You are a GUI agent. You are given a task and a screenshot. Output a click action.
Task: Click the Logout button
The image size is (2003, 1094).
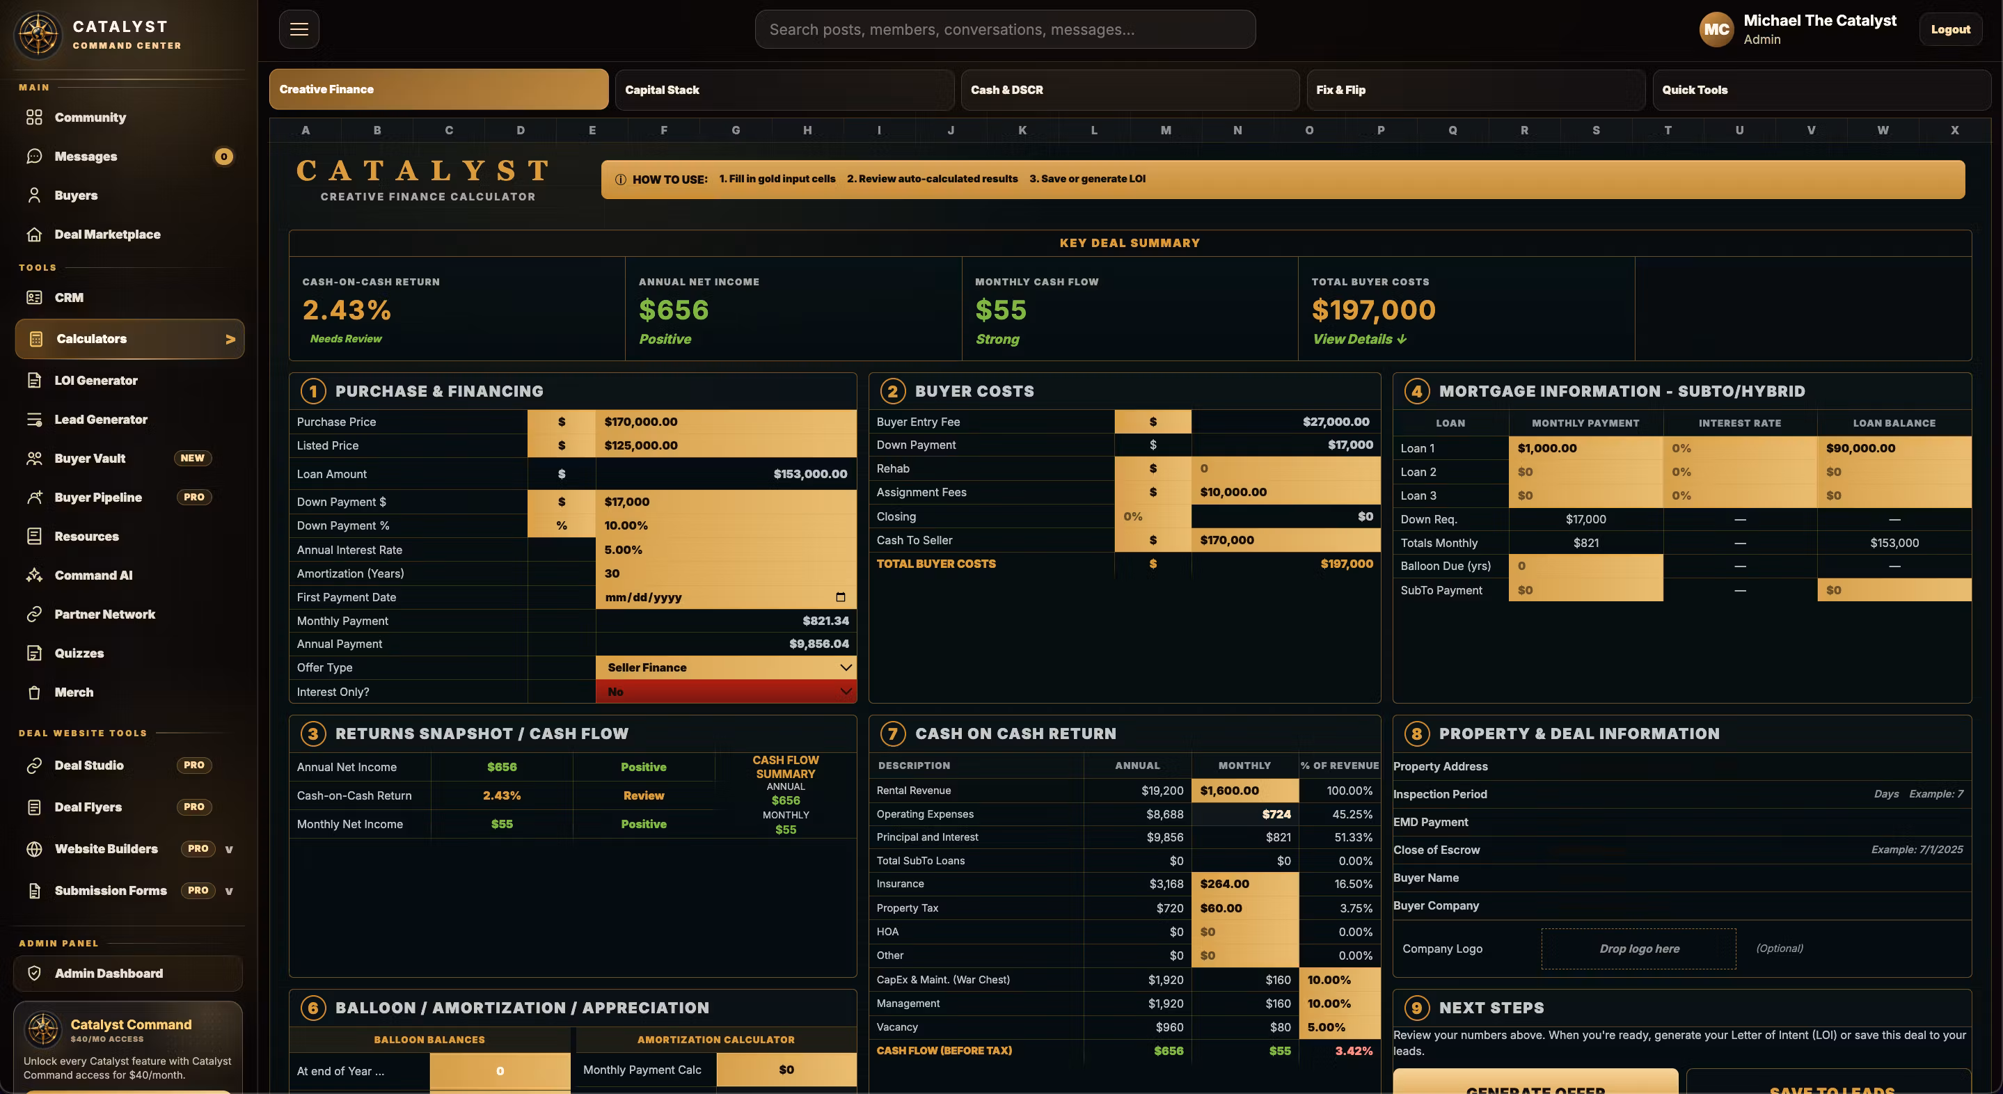click(1950, 29)
